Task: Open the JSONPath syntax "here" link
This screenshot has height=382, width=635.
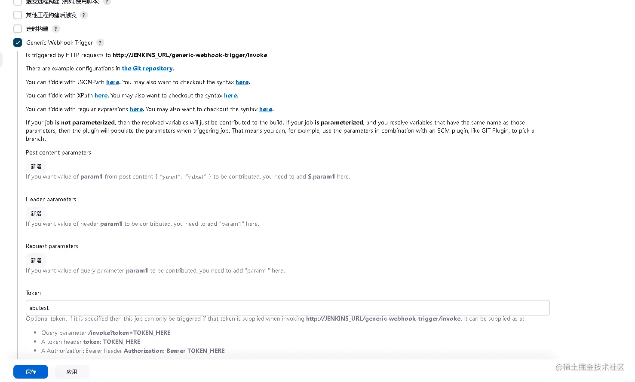Action: tap(242, 82)
